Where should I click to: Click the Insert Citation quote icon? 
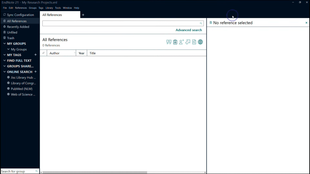[x=169, y=42]
